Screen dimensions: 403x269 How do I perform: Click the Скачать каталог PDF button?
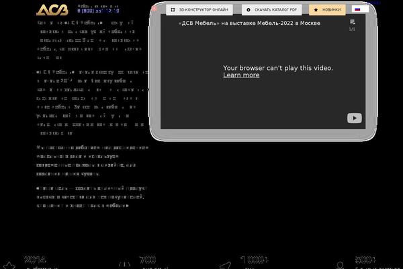tap(271, 10)
